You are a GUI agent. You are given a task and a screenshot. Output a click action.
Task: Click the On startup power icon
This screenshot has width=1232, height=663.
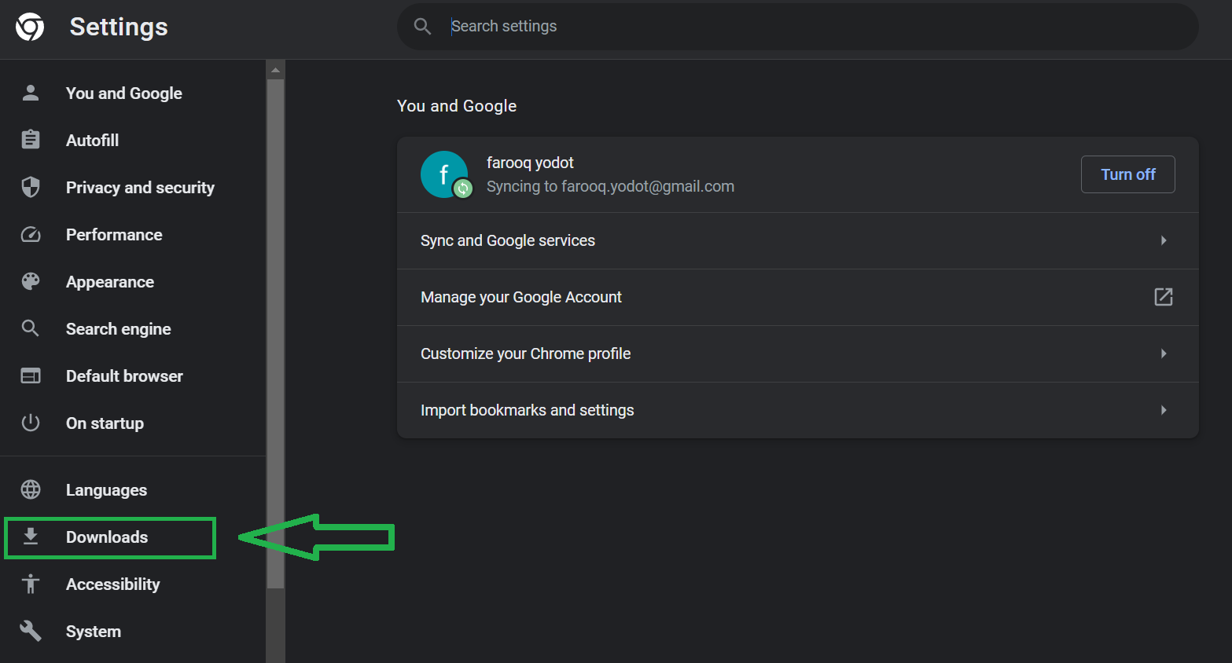click(30, 423)
